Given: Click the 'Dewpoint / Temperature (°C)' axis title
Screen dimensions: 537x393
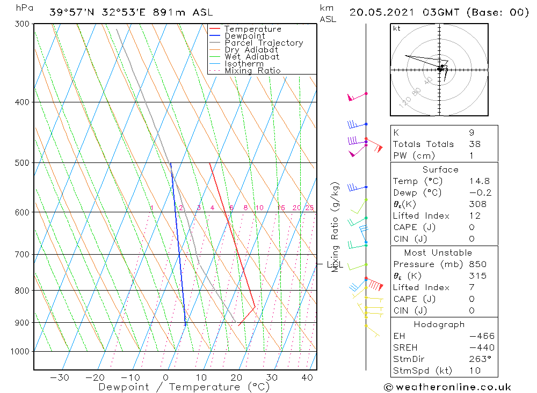Looking at the screenshot, I should click(x=184, y=387).
